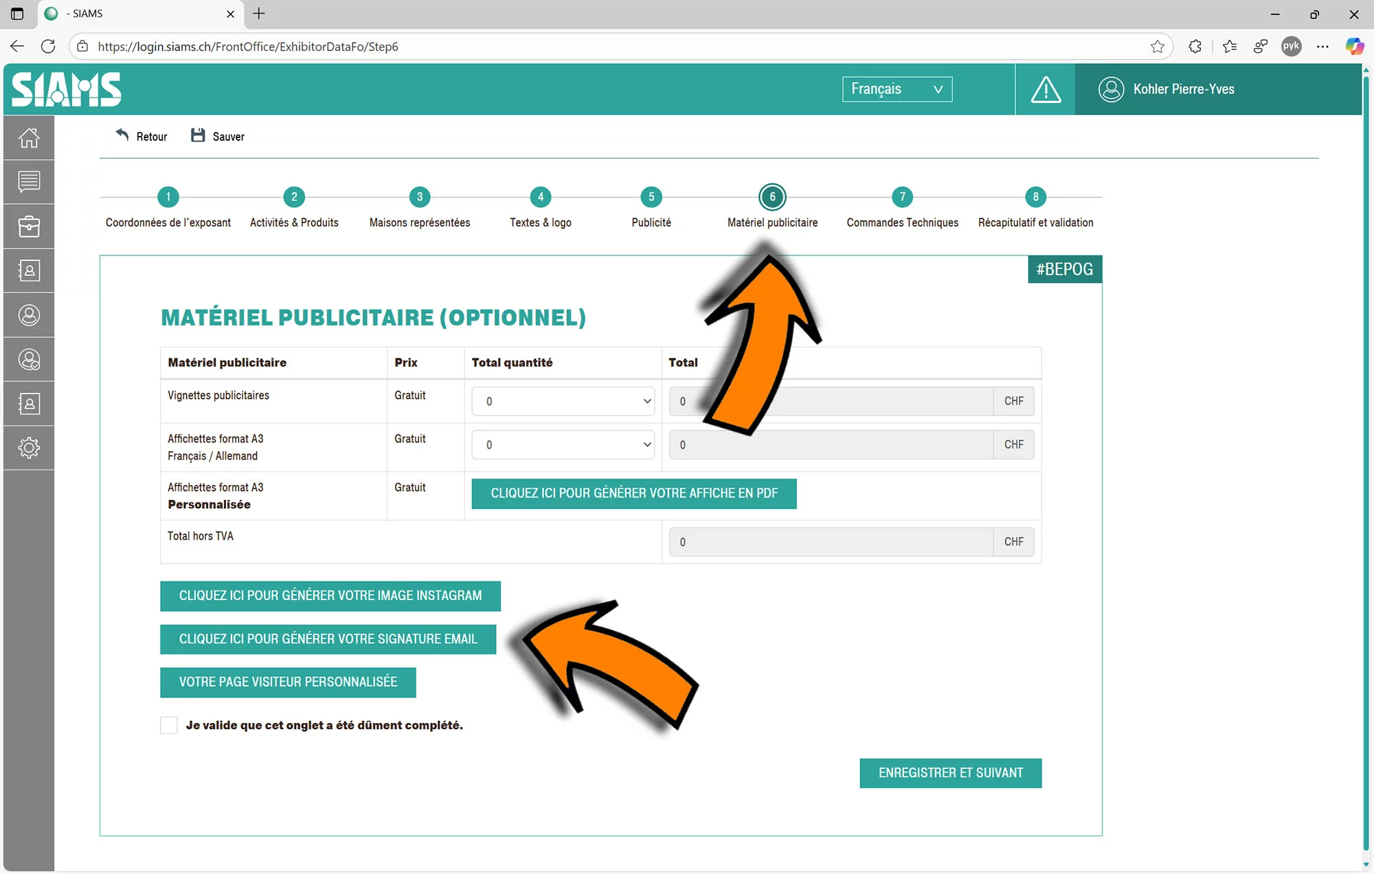The image size is (1374, 874).
Task: Go to step 5 Publicité
Action: pyautogui.click(x=651, y=198)
